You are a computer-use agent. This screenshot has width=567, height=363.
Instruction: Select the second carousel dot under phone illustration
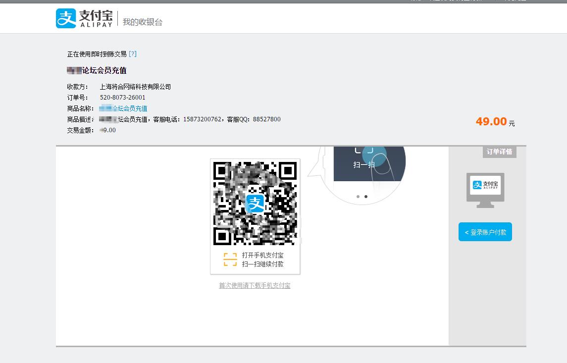pos(366,197)
